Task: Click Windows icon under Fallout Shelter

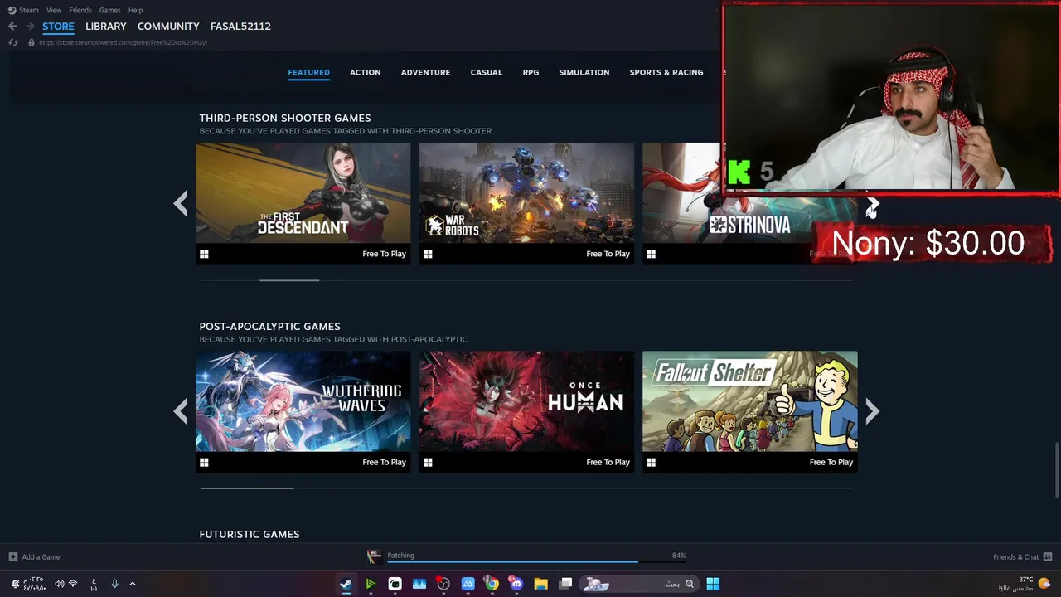Action: click(651, 462)
